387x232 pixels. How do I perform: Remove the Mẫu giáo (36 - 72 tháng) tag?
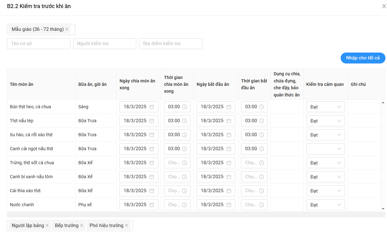click(67, 29)
